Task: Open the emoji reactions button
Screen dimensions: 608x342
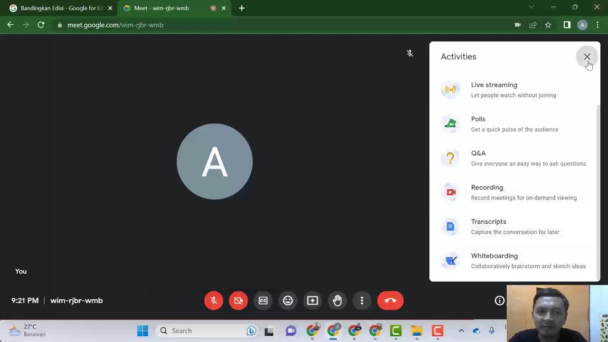Action: [x=288, y=300]
